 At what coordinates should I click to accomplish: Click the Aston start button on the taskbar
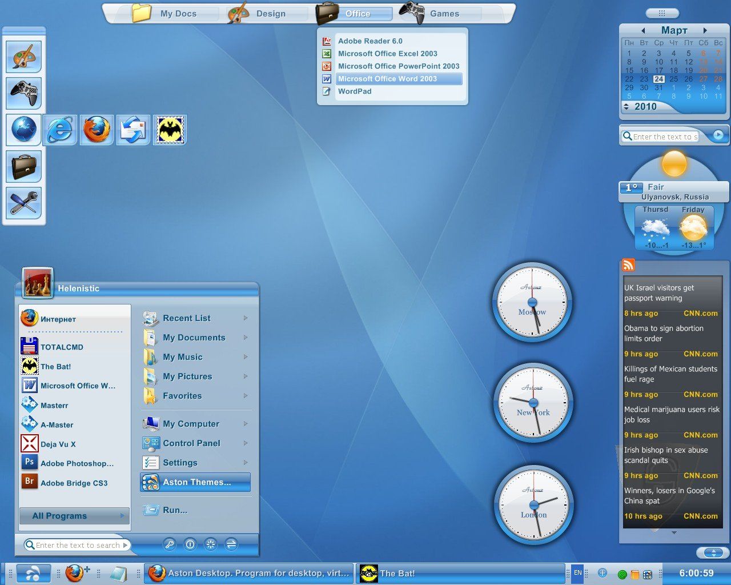33,573
